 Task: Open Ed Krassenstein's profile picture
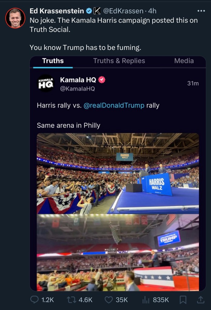(x=15, y=18)
